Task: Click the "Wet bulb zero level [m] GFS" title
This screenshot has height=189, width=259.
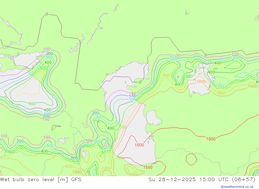Action: pos(41,179)
